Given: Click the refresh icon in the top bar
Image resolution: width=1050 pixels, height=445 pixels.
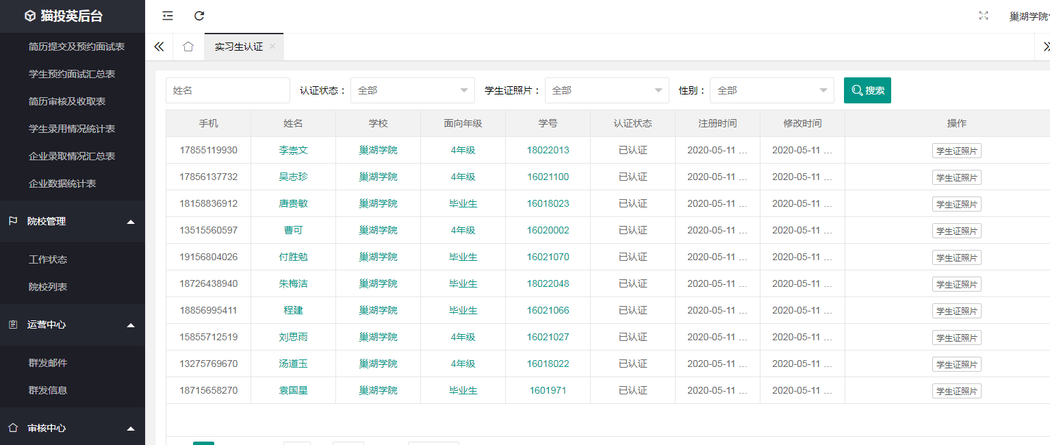Looking at the screenshot, I should 199,16.
